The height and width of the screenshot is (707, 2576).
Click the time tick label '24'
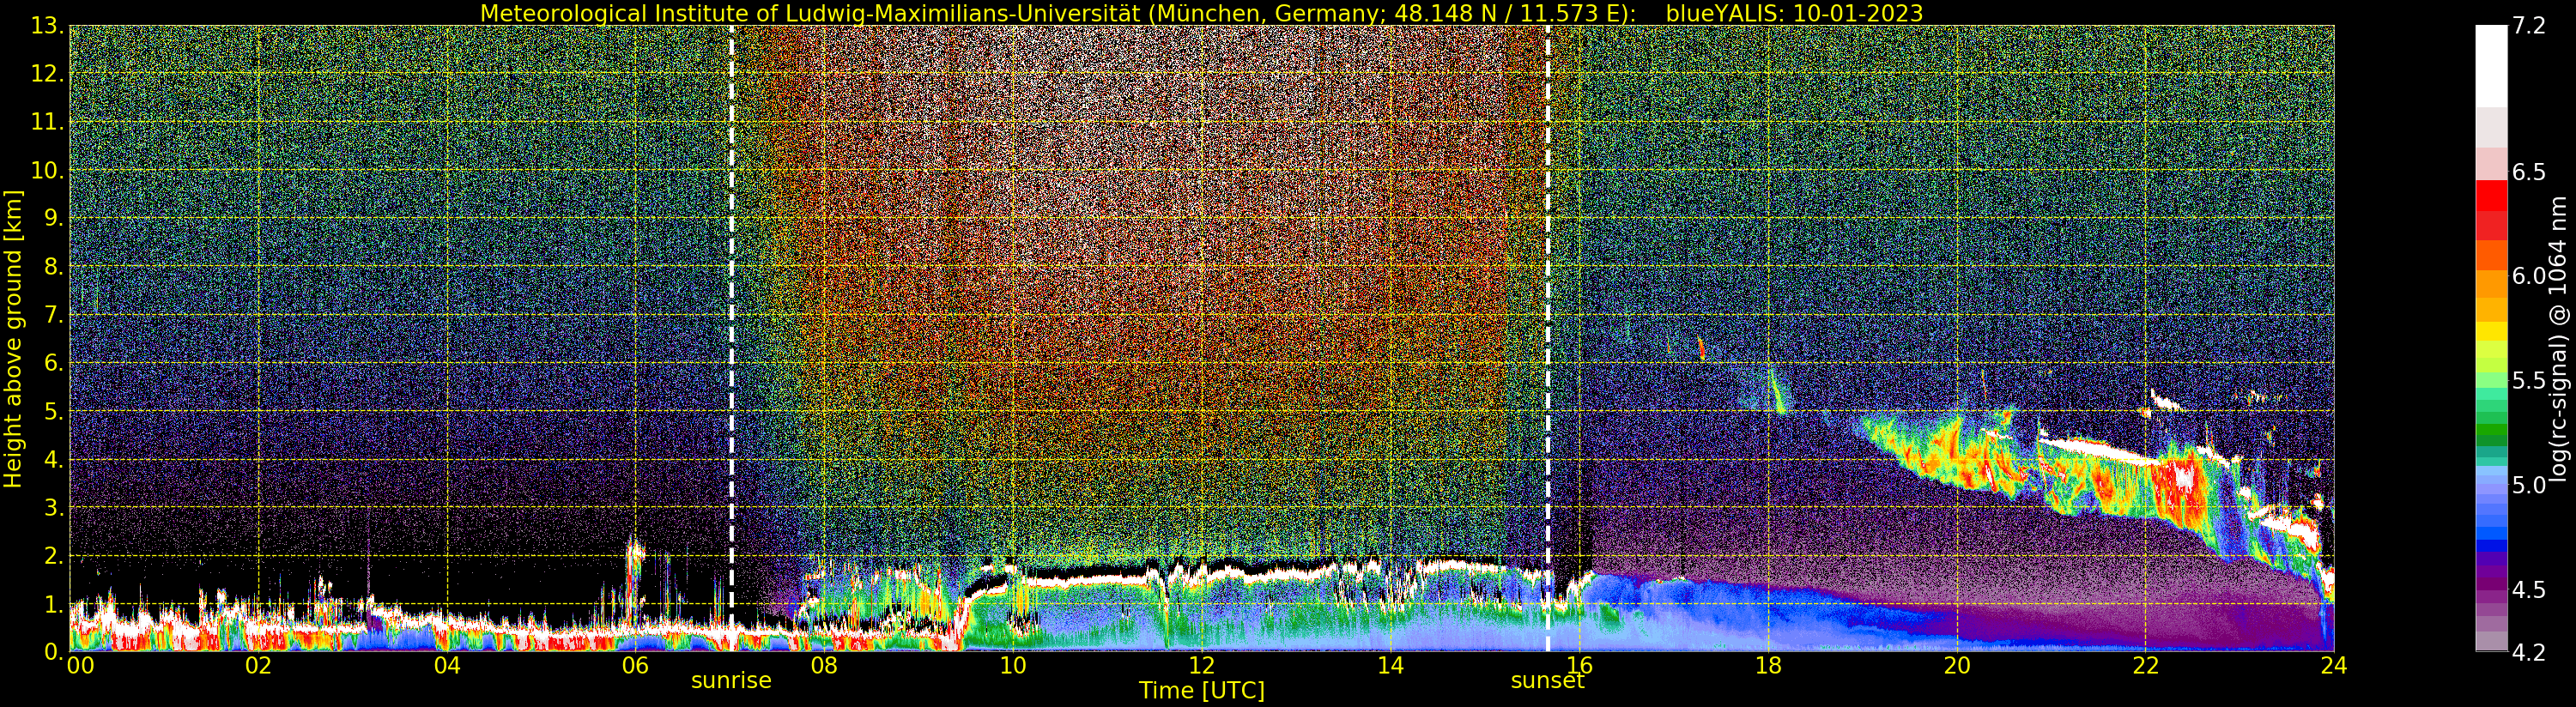[2333, 666]
